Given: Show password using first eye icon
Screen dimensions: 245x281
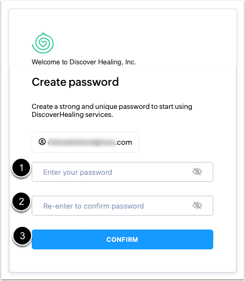Looking at the screenshot, I should (197, 172).
